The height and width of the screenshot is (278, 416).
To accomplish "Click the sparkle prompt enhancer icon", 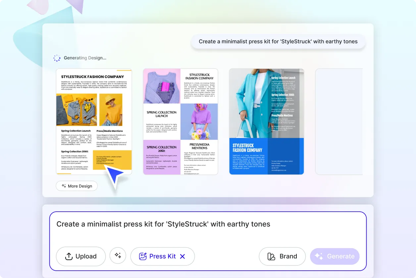I will click(x=118, y=256).
